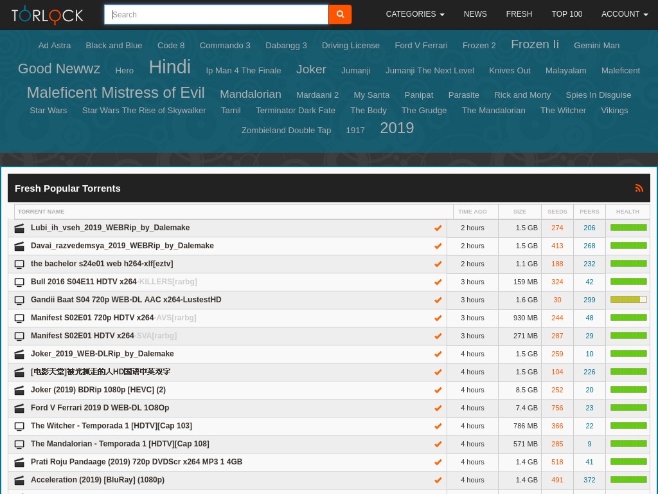658x494 pixels.
Task: Click movie icon beside Acceleration (2019)
Action: 19,480
